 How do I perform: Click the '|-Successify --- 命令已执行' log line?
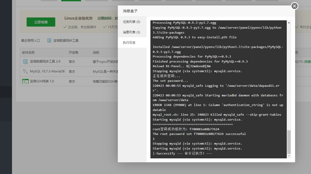click(182, 153)
